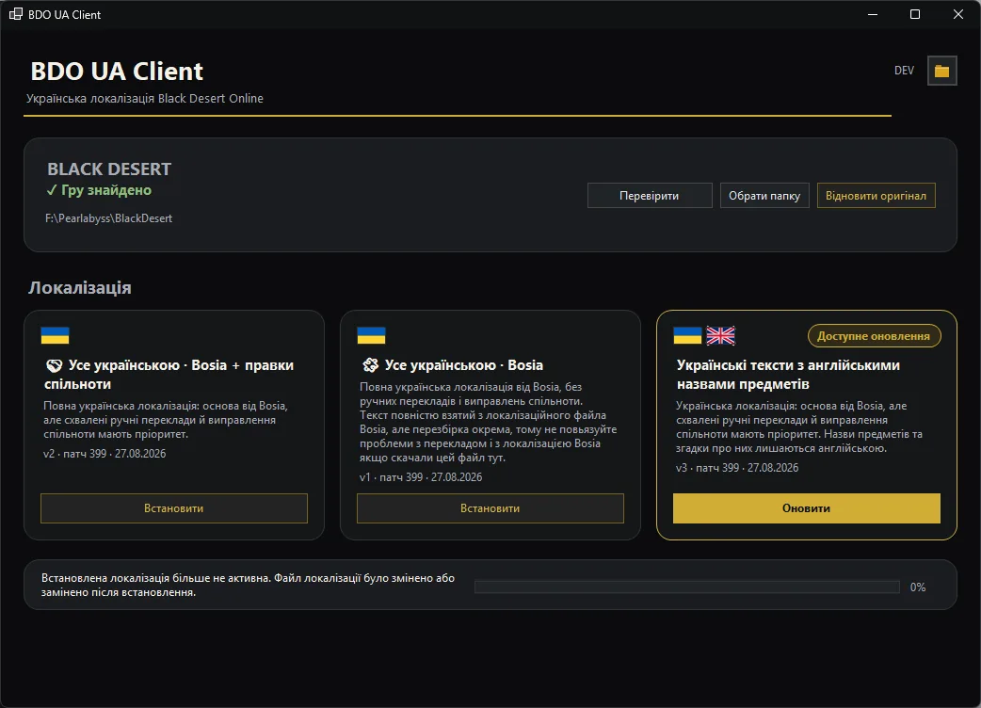Click the handshake icon on community edits card
This screenshot has width=981, height=708.
point(55,366)
